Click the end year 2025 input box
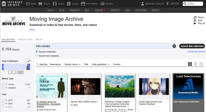206x112 pixels. [x=20, y=72]
